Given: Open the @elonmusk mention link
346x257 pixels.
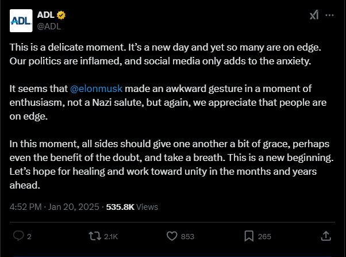Looking at the screenshot, I should point(96,89).
